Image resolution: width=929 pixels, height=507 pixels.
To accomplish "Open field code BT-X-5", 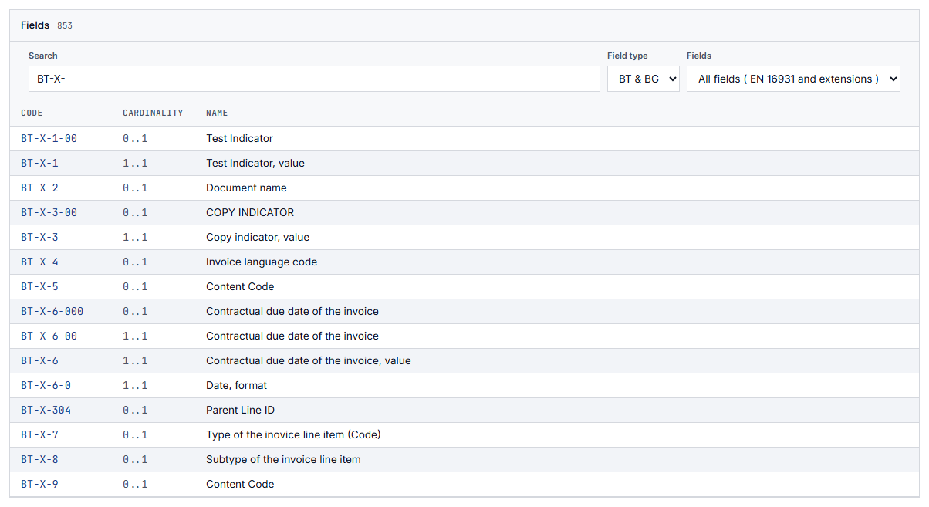I will [39, 287].
